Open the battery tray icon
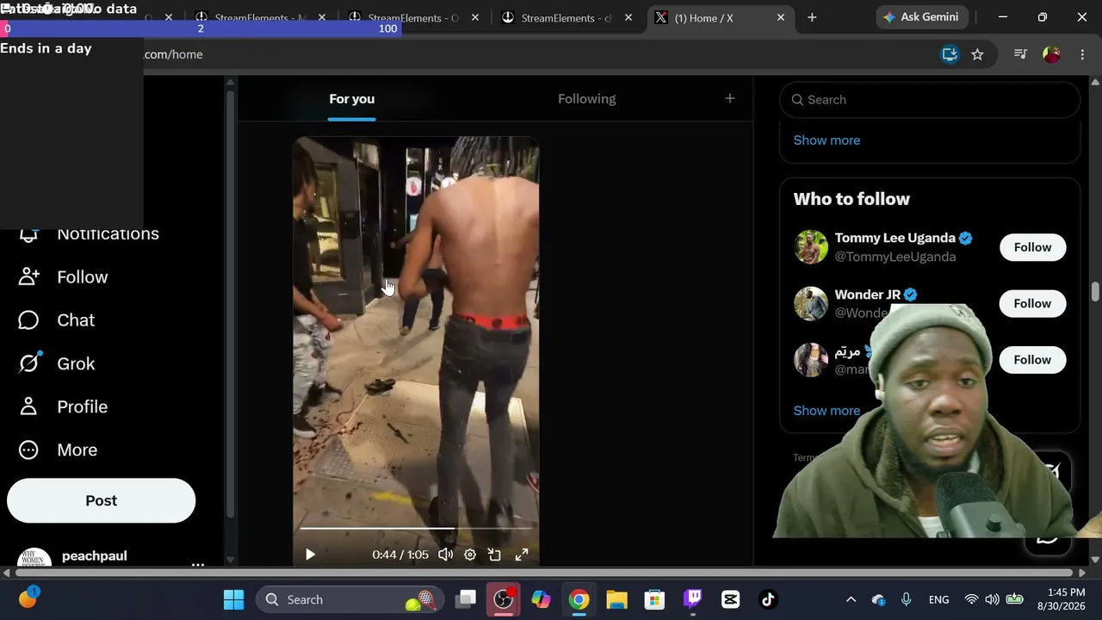 [x=1014, y=599]
